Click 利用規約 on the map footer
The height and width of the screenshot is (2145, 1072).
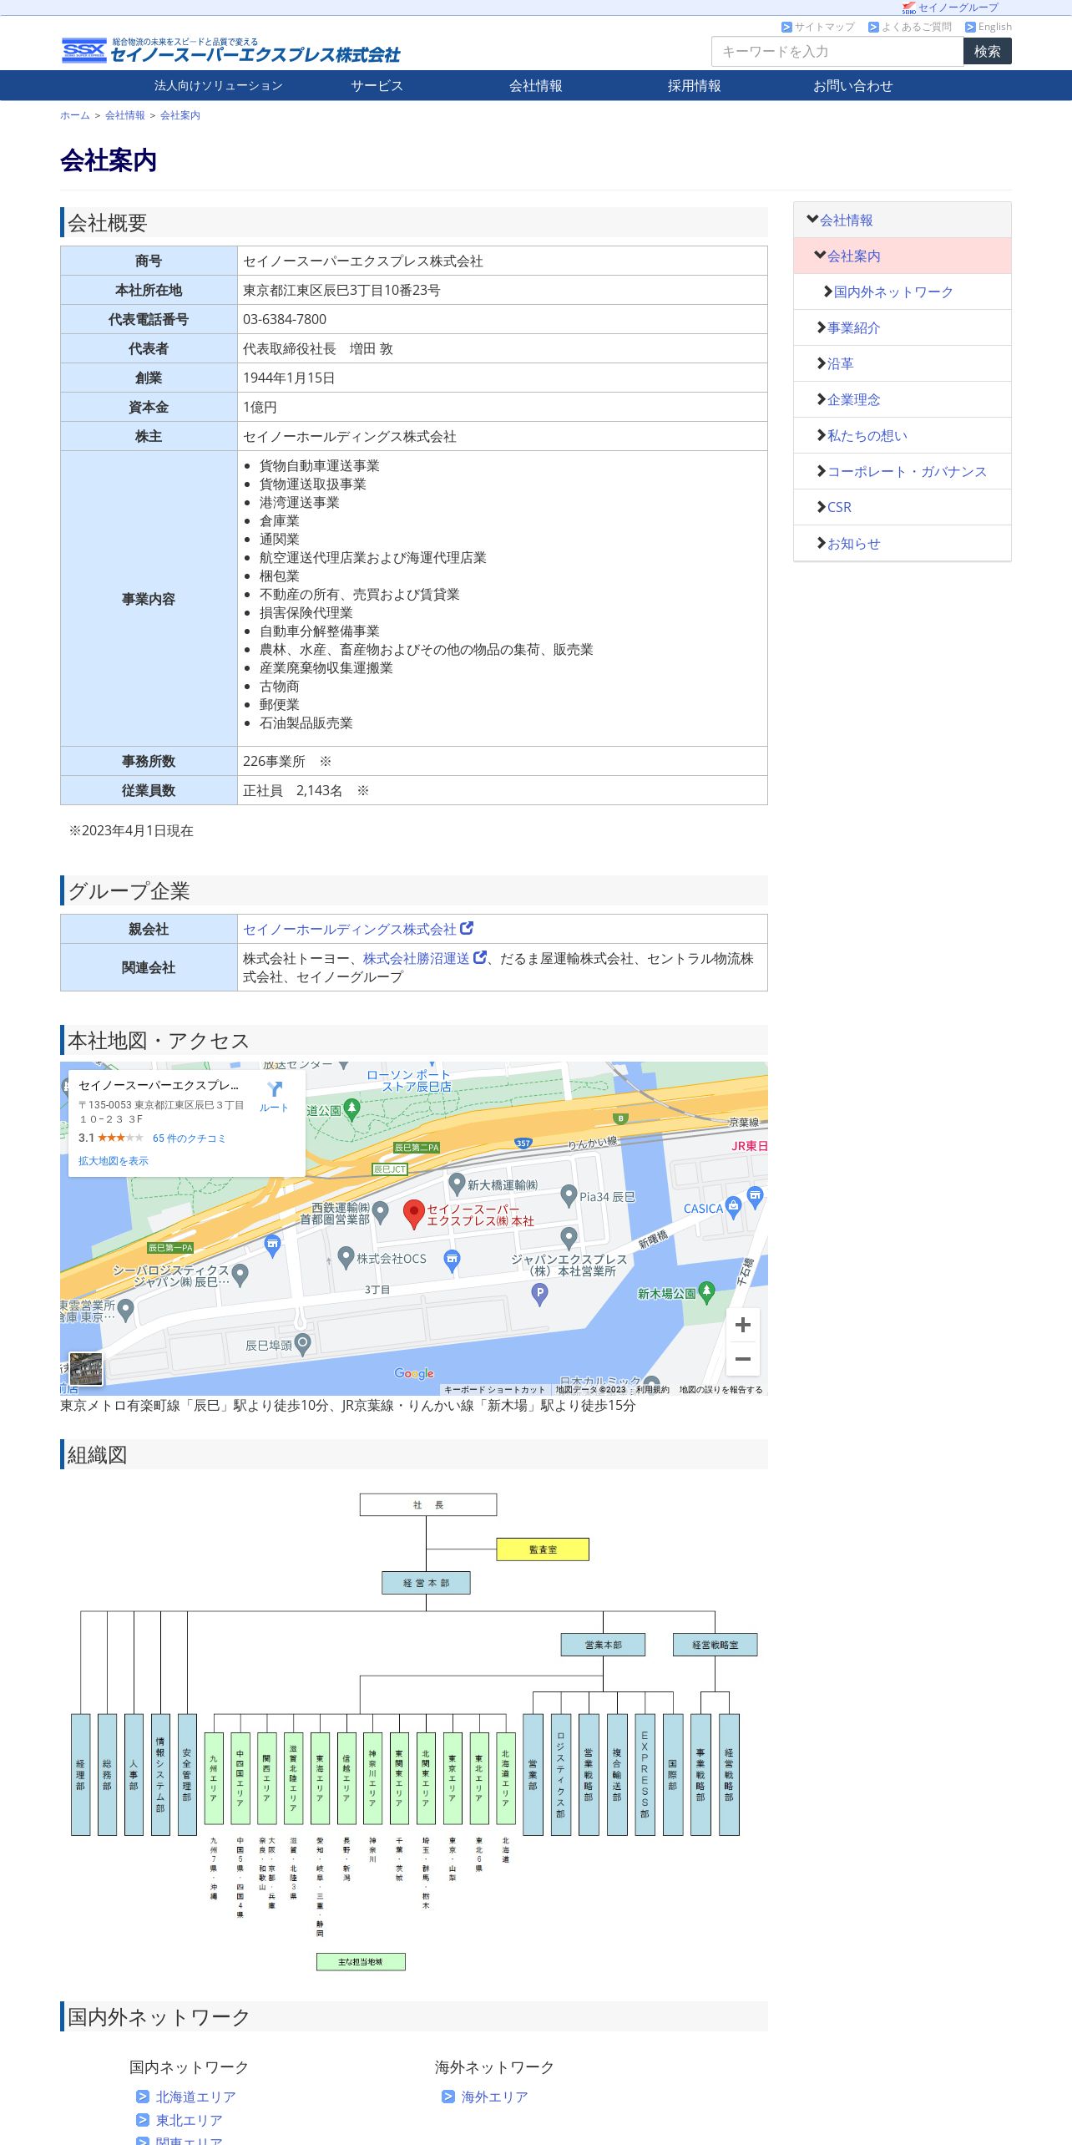[653, 1390]
